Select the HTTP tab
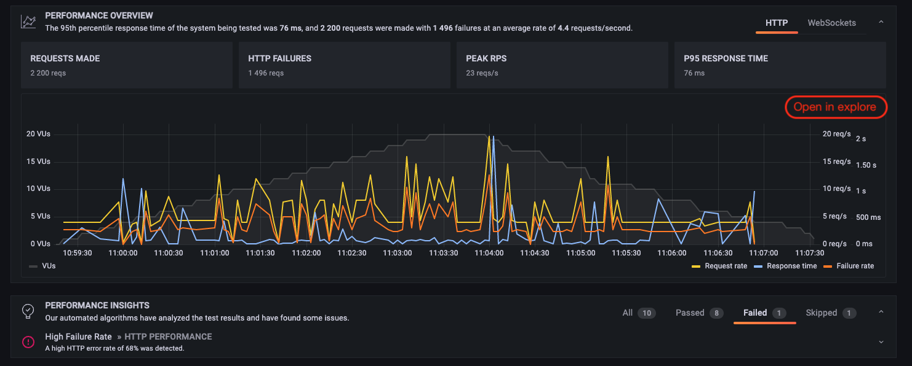This screenshot has width=912, height=366. coord(777,23)
